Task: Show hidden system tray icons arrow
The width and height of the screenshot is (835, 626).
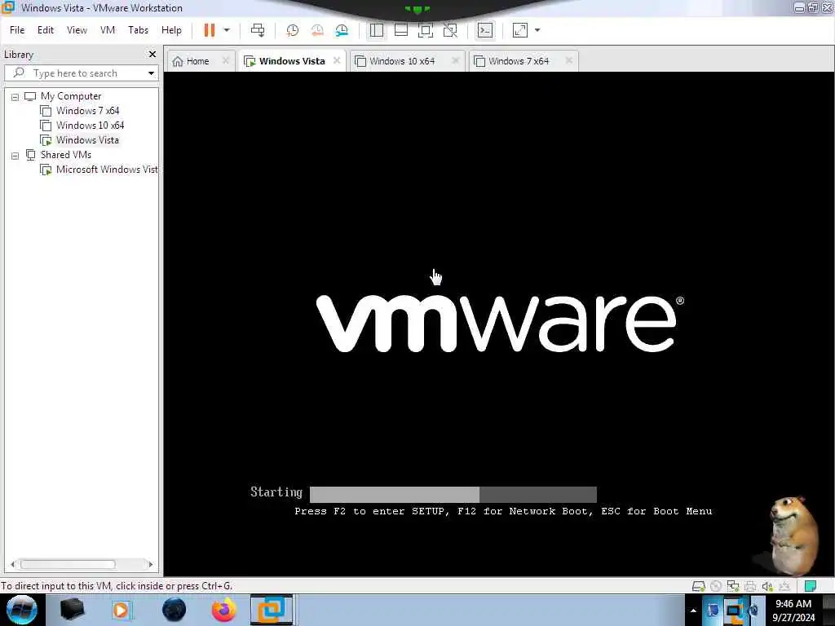Action: [x=693, y=611]
